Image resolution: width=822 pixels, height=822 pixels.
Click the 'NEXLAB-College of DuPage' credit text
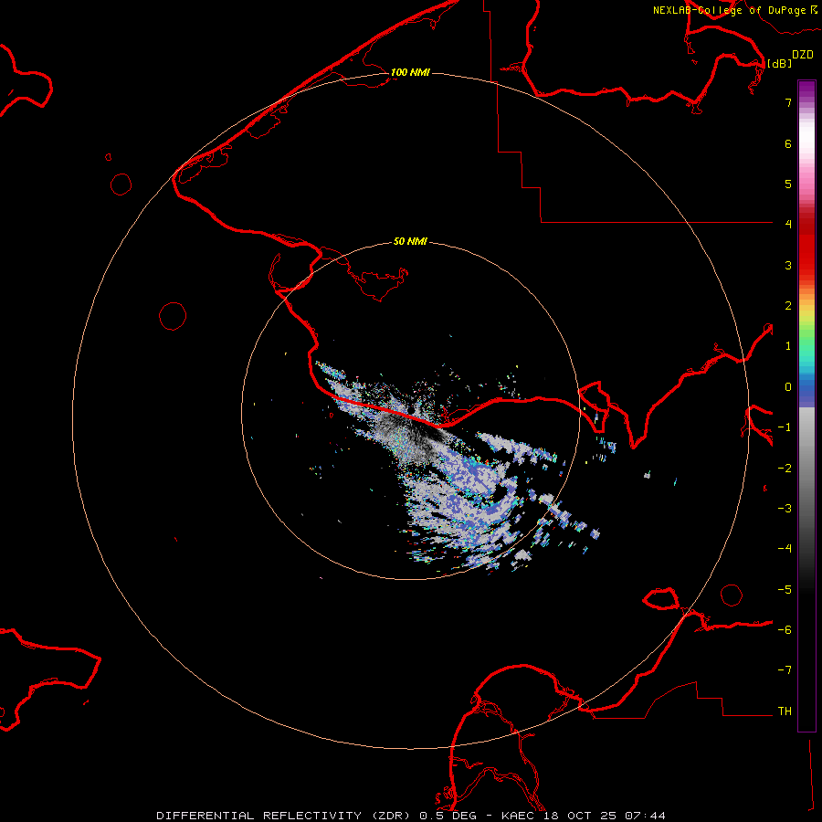(729, 10)
